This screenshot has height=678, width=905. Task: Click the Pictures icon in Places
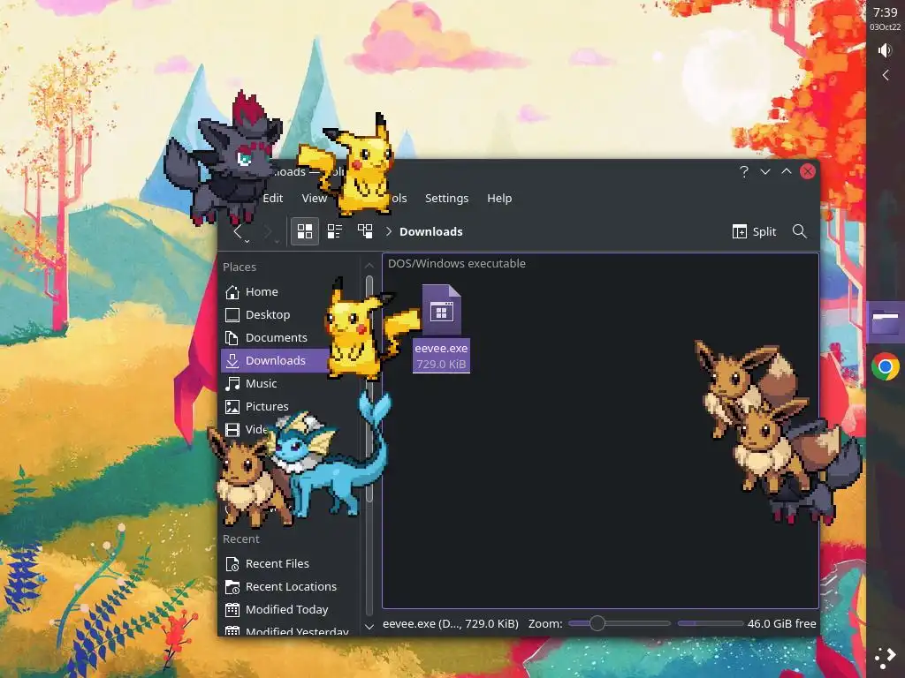coord(232,406)
